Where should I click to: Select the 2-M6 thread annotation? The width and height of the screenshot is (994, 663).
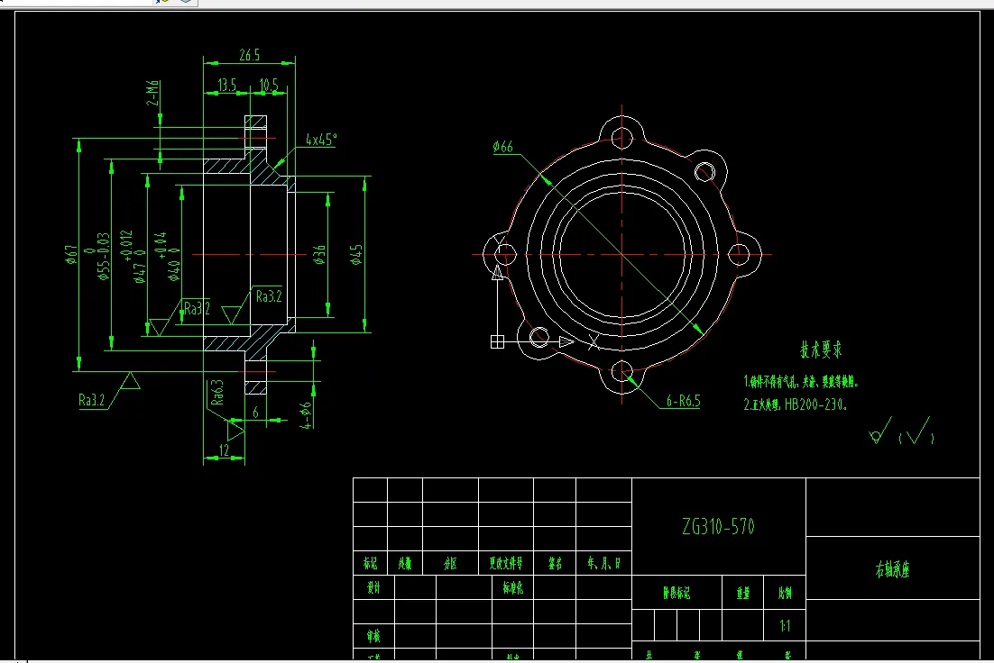pos(152,93)
